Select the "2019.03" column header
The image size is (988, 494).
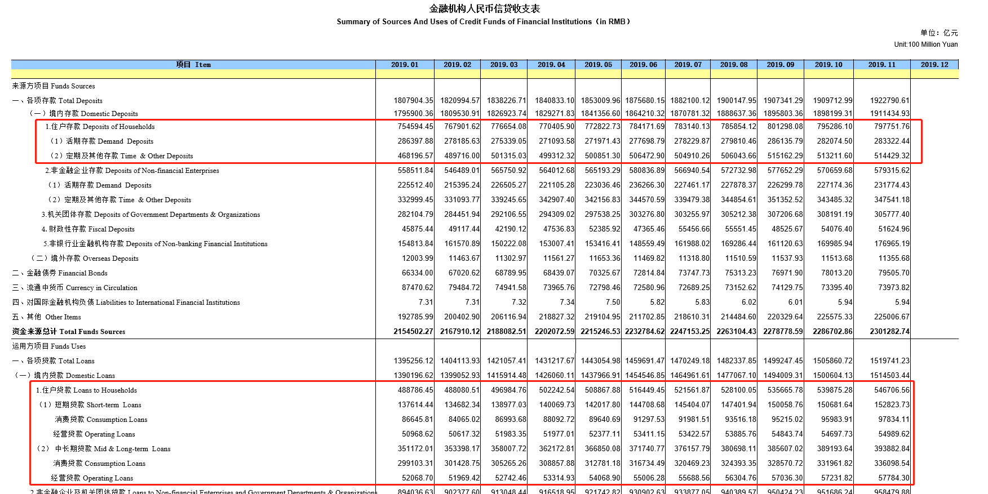[x=504, y=65]
